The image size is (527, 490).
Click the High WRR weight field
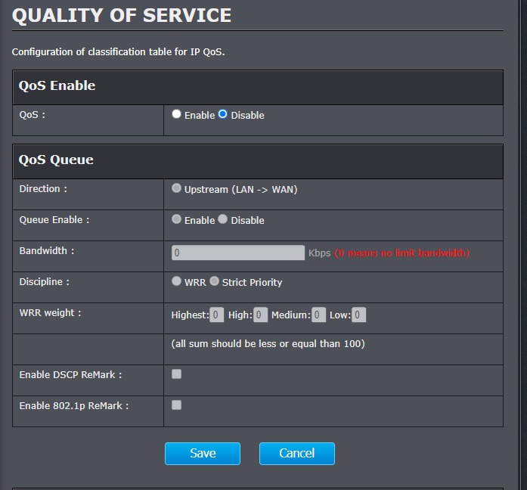(x=261, y=315)
